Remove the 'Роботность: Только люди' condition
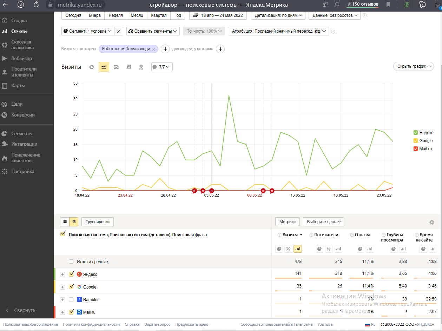Image resolution: width=442 pixels, height=331 pixels. 153,49
